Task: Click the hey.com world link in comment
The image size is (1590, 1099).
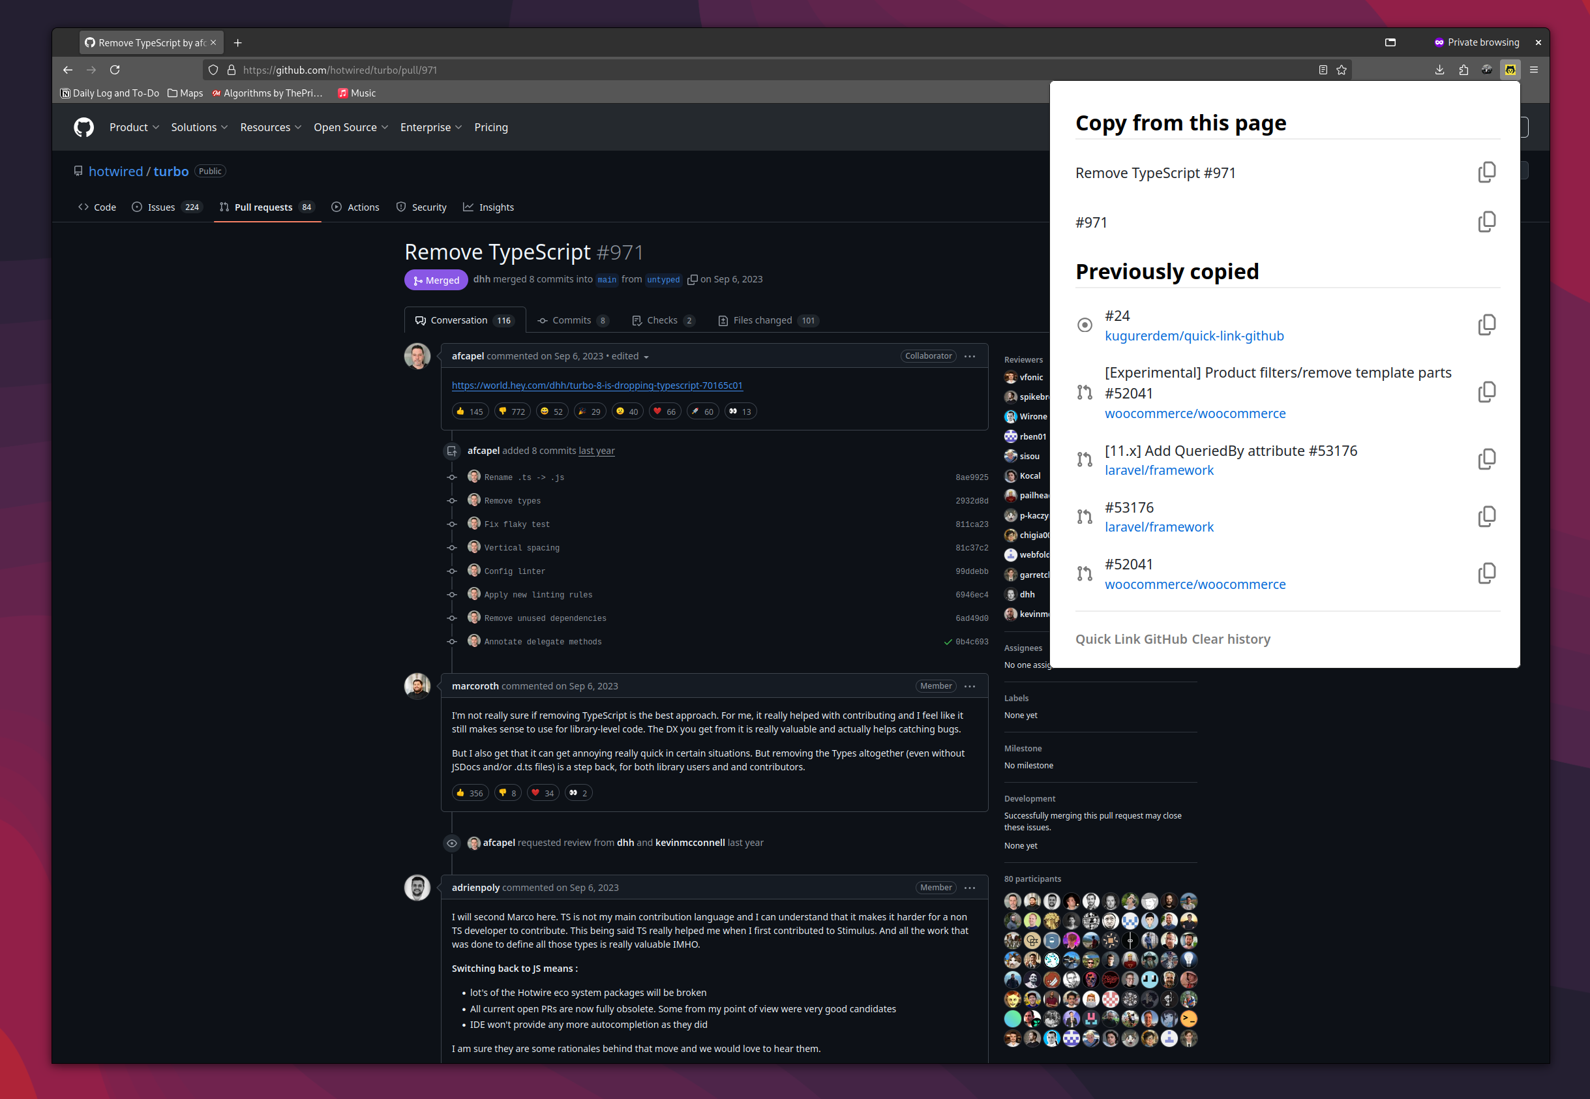Action: (x=597, y=385)
